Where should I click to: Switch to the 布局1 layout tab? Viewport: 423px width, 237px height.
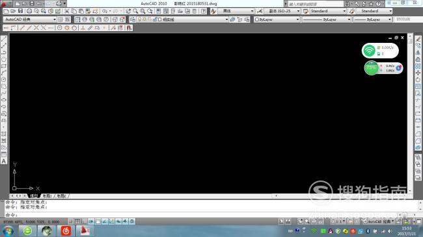(x=48, y=196)
